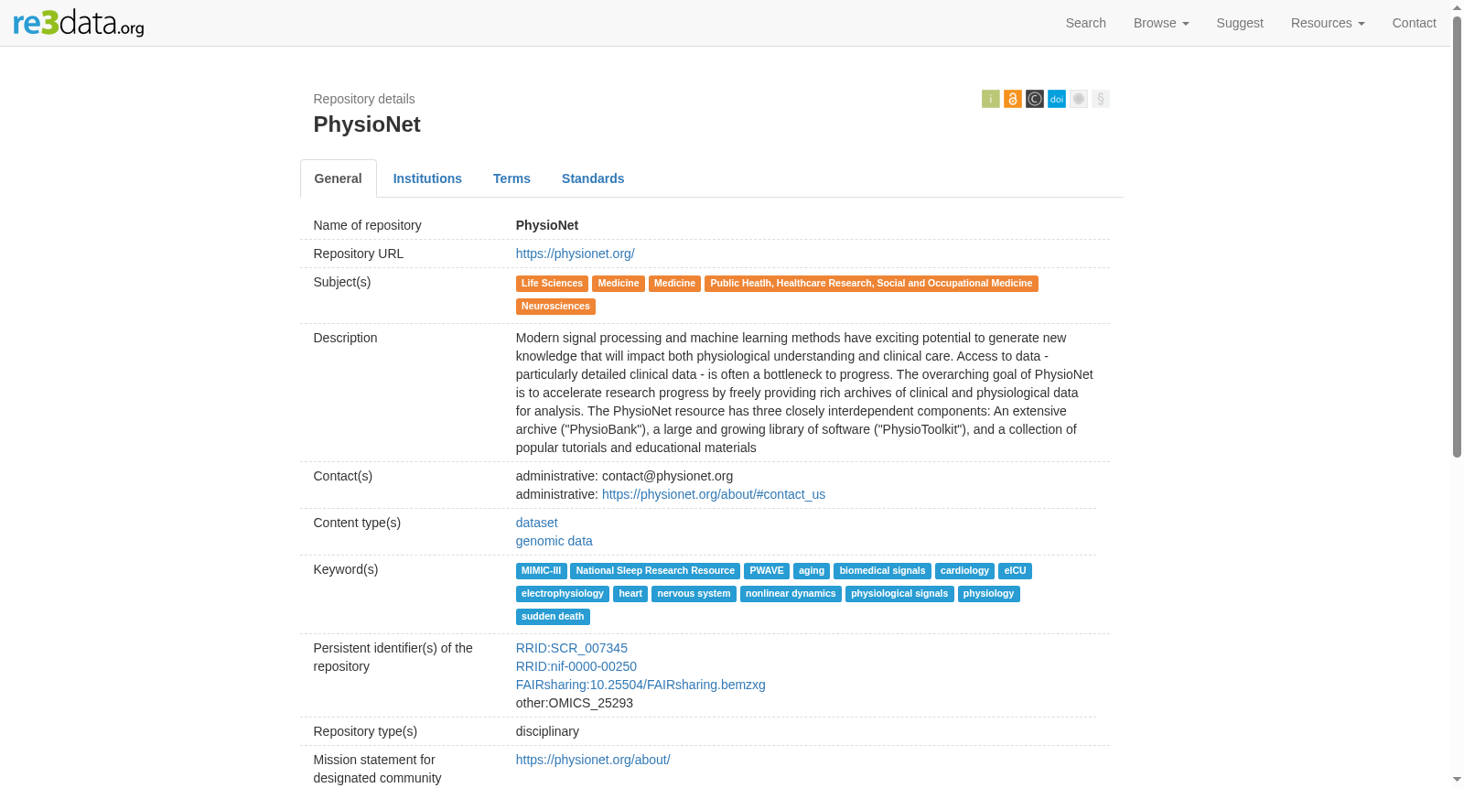Screen dimensions: 1464x788
Task: Select the General tab
Action: (x=339, y=178)
